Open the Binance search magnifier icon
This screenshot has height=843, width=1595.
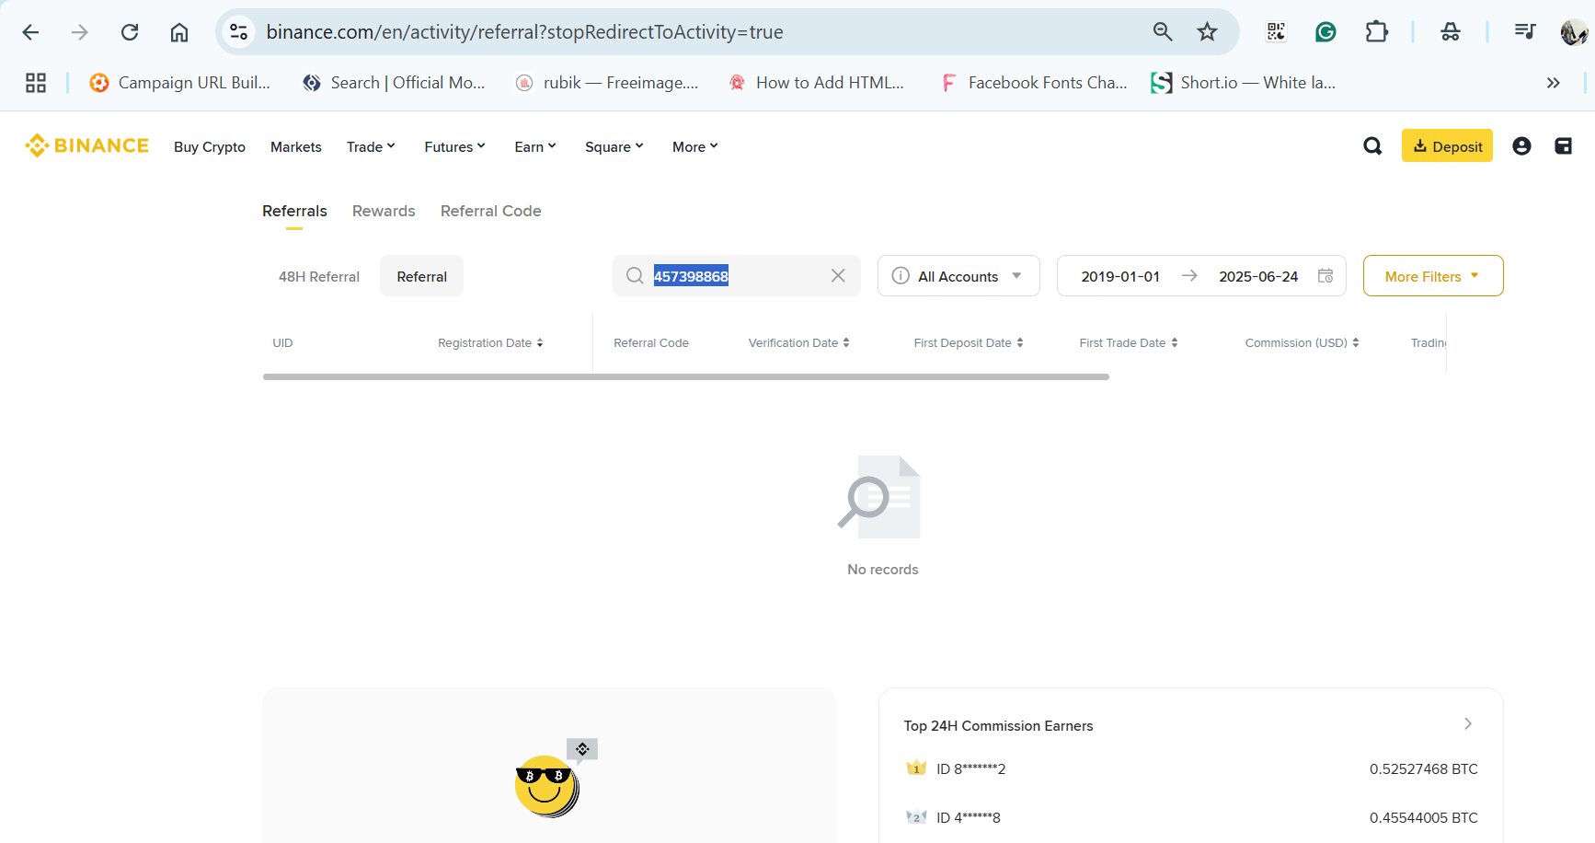click(1372, 145)
